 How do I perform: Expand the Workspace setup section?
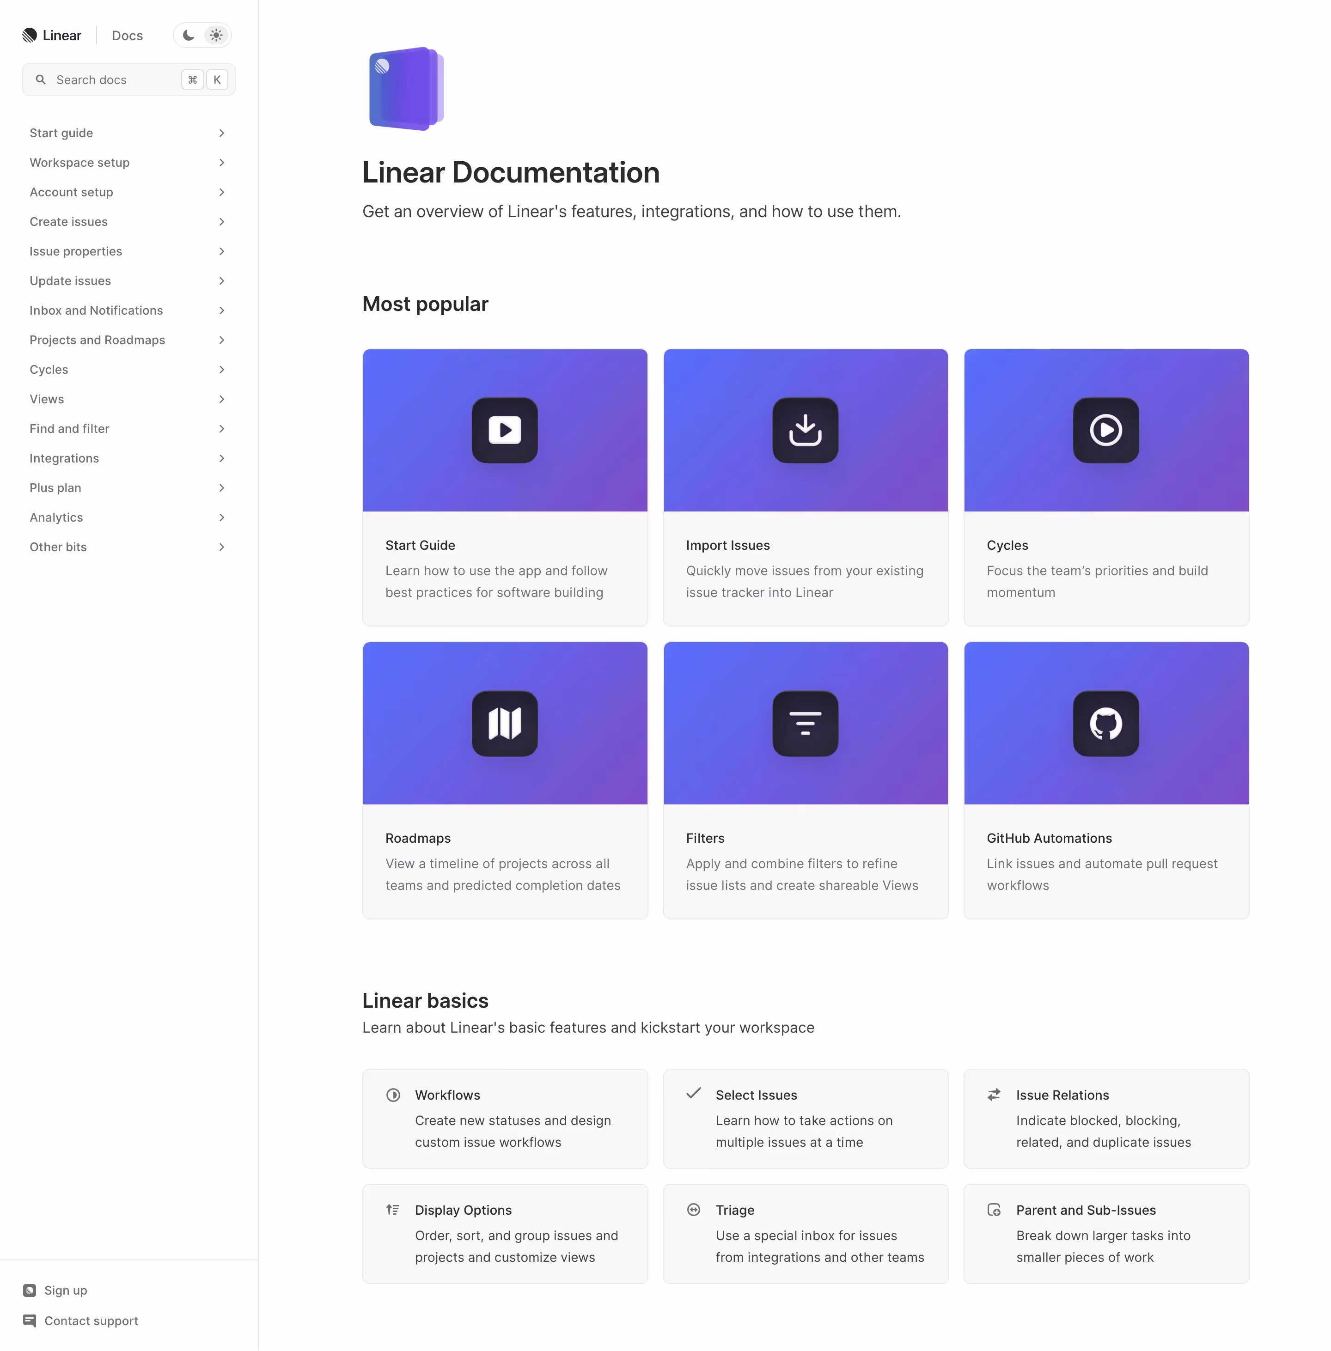tap(221, 162)
